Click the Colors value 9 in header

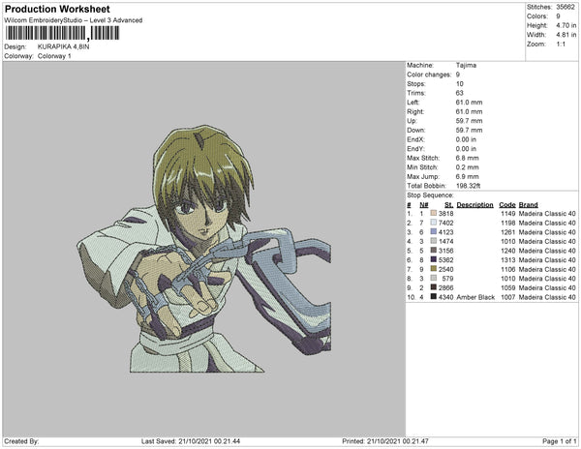click(558, 16)
